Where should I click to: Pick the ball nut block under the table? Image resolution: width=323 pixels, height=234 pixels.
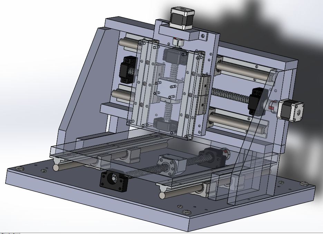(172, 165)
